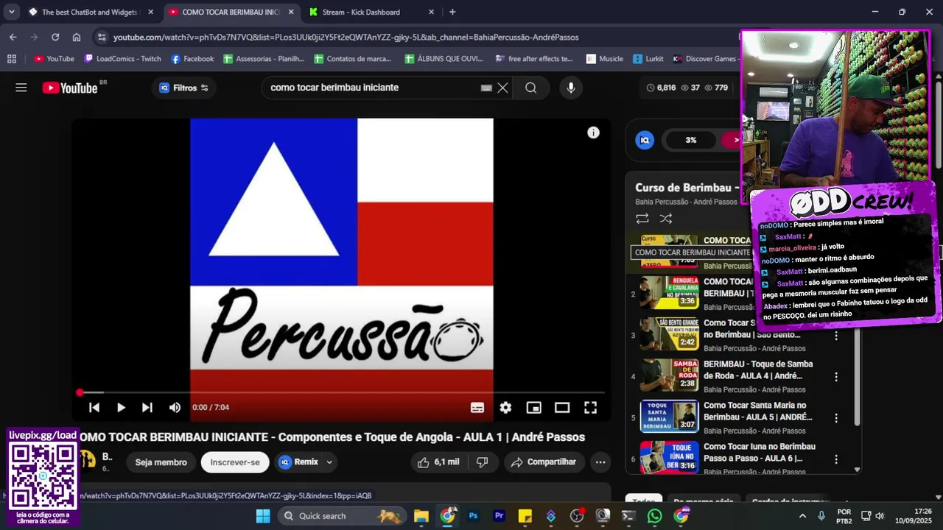Share the video via Compartilhar

coord(544,462)
